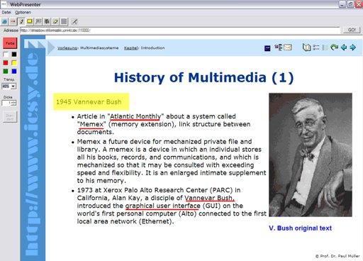Pick the yellow color swatch
The height and width of the screenshot is (261, 363).
(x=14, y=63)
